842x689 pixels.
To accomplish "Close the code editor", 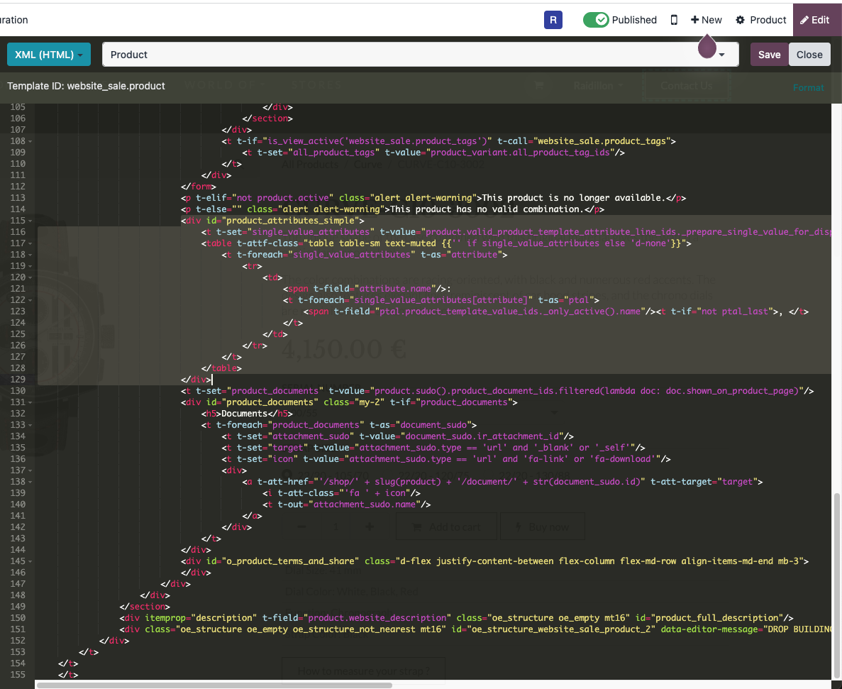I will [809, 55].
